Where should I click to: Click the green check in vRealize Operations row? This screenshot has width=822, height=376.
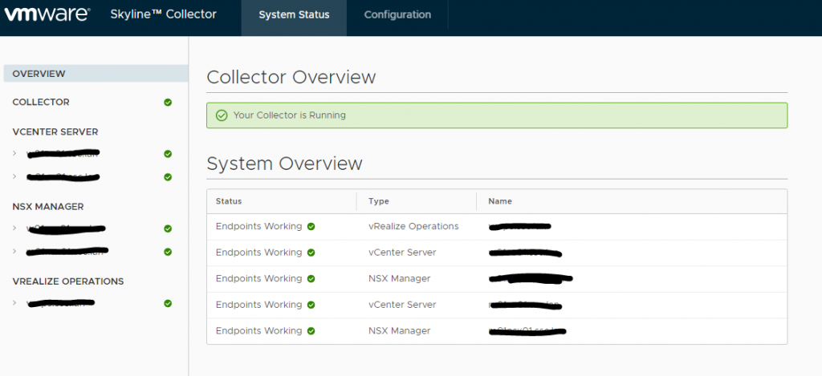[x=311, y=227]
